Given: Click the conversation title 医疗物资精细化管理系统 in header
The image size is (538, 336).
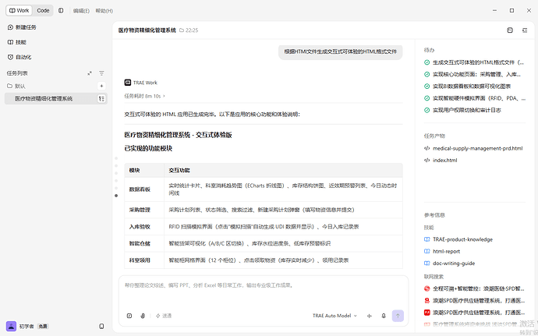Looking at the screenshot, I should tap(147, 30).
